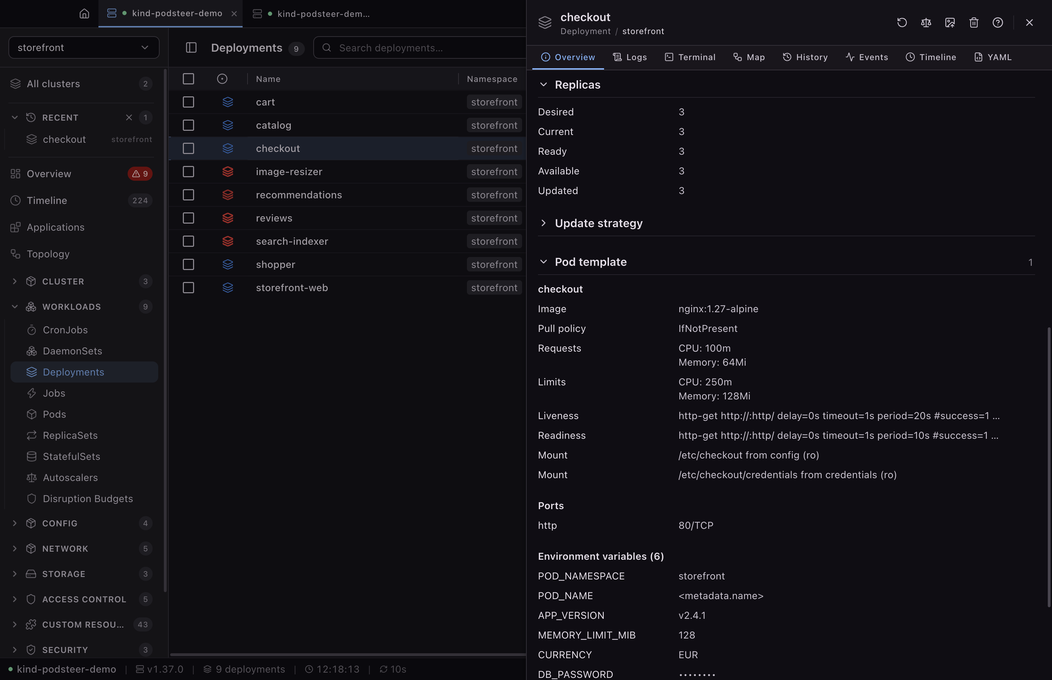Click the scale icon in the checkout panel header

pyautogui.click(x=926, y=23)
